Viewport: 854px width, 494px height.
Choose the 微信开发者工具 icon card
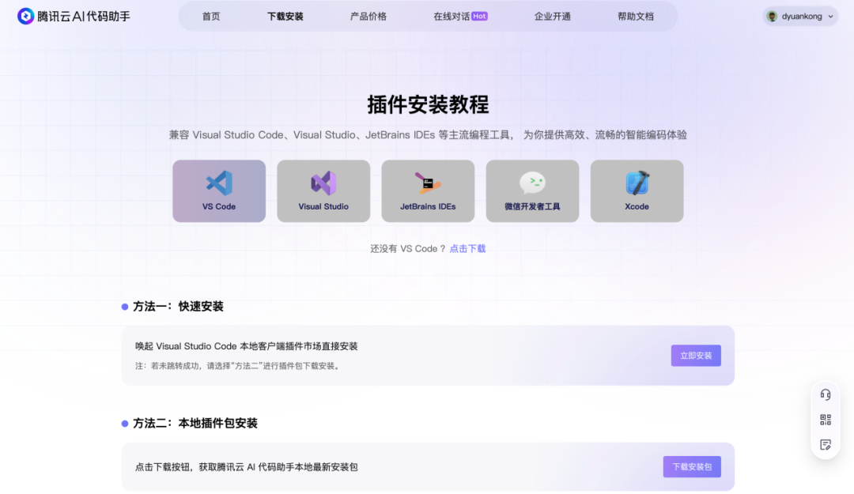pos(532,191)
